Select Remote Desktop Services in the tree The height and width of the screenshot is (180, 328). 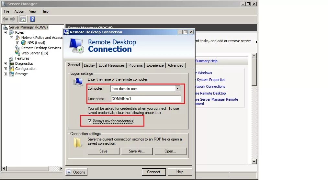click(41, 48)
